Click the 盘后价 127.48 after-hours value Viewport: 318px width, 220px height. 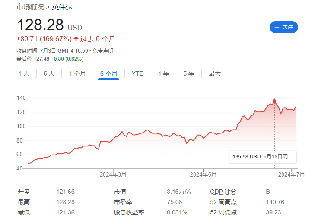pyautogui.click(x=41, y=59)
